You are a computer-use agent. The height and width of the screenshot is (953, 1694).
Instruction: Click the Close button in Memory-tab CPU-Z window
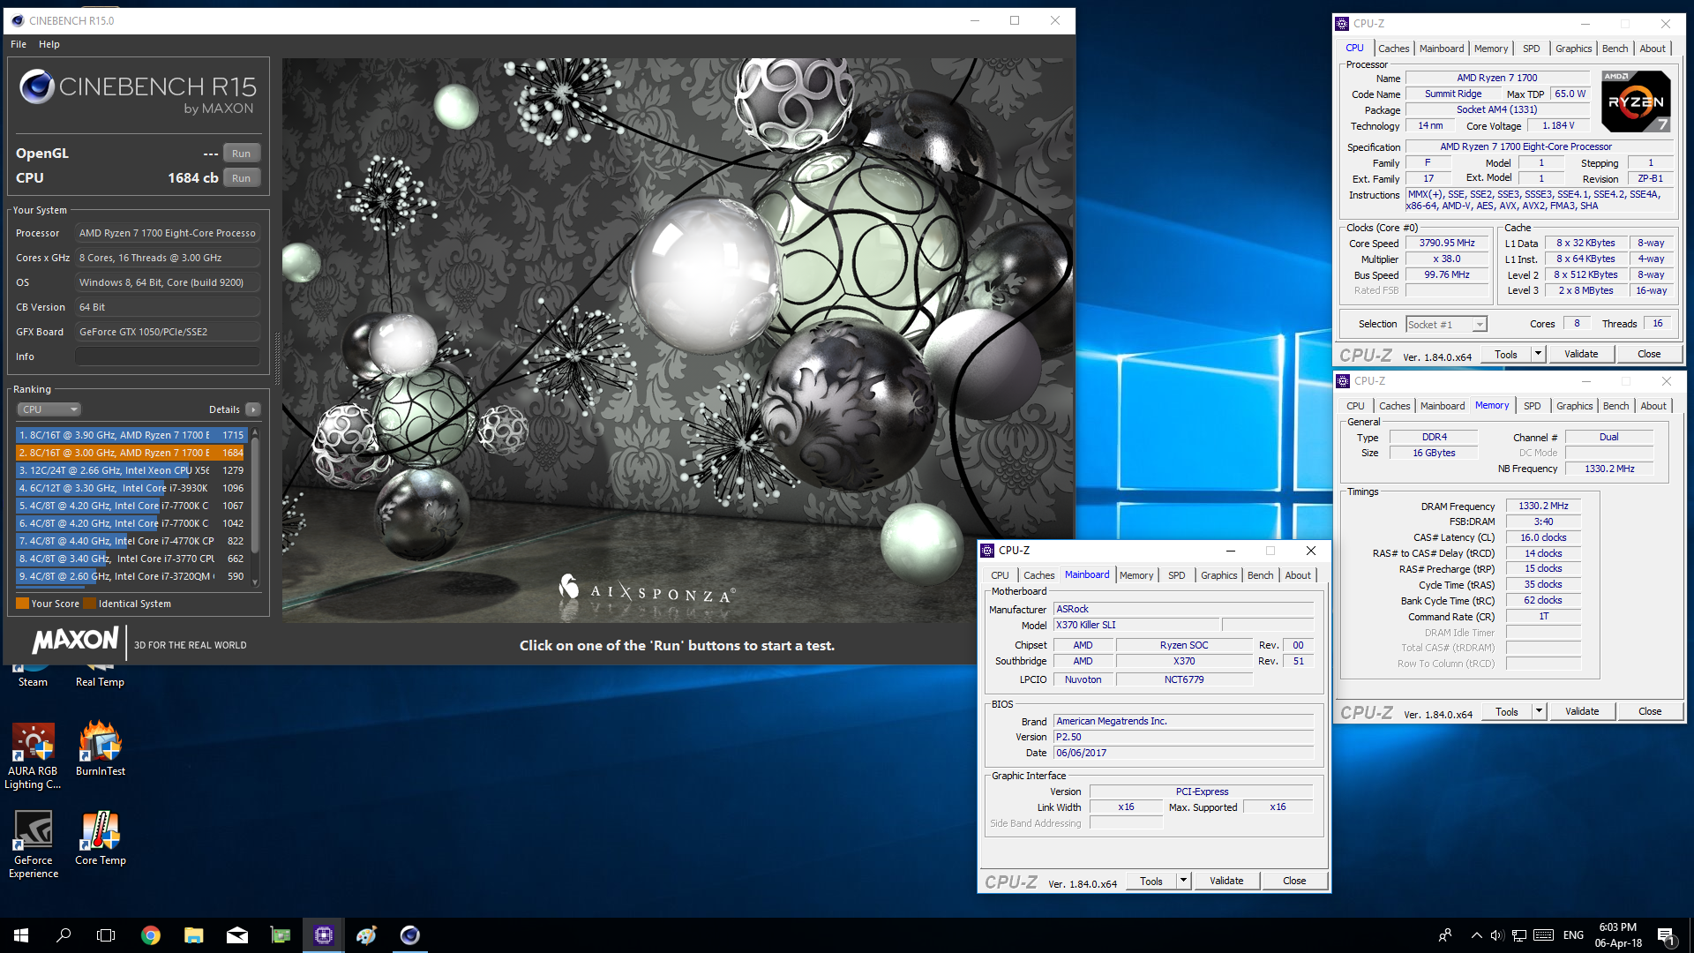[x=1650, y=711]
